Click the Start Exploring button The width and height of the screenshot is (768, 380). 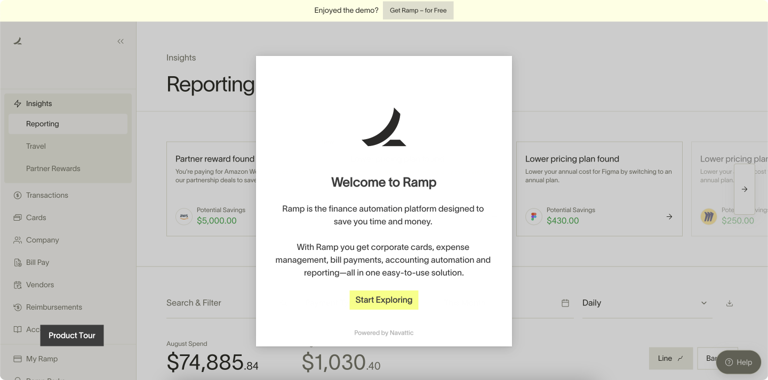[384, 300]
